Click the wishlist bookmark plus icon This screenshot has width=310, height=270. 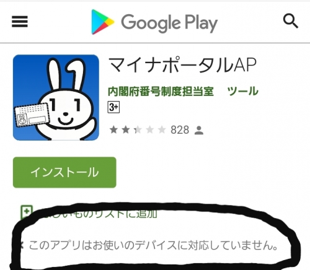27,212
